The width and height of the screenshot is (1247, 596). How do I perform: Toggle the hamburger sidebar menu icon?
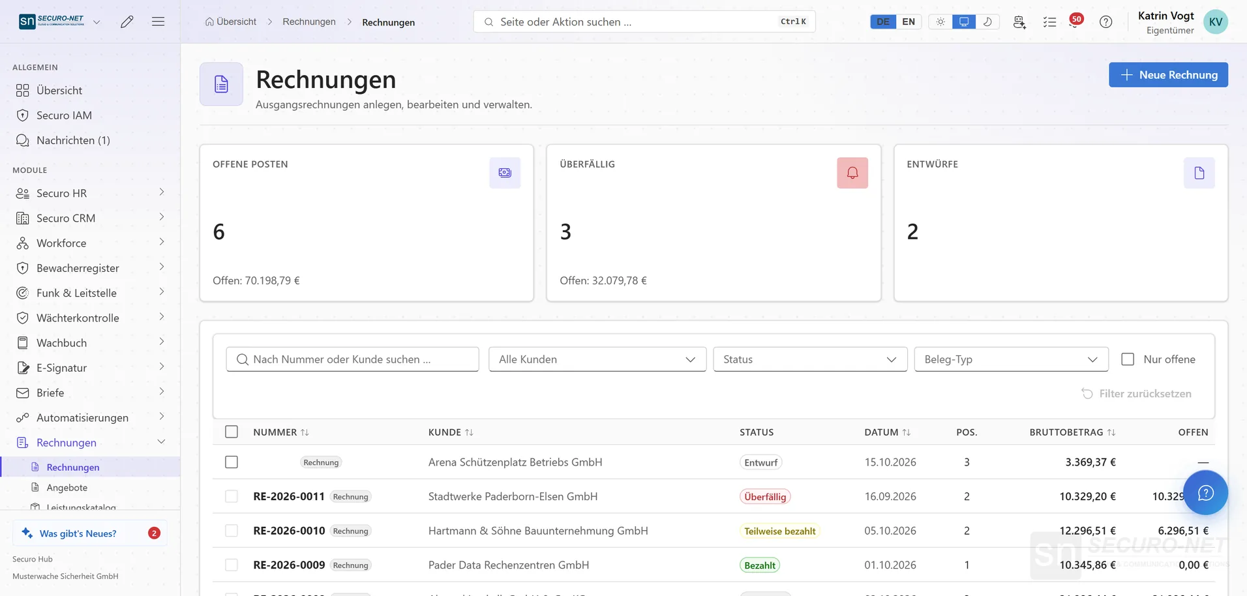point(158,22)
